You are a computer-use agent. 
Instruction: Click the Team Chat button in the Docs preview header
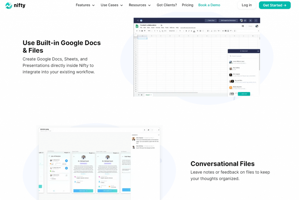point(211,20)
